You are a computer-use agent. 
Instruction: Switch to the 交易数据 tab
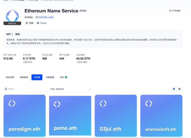click(x=50, y=77)
